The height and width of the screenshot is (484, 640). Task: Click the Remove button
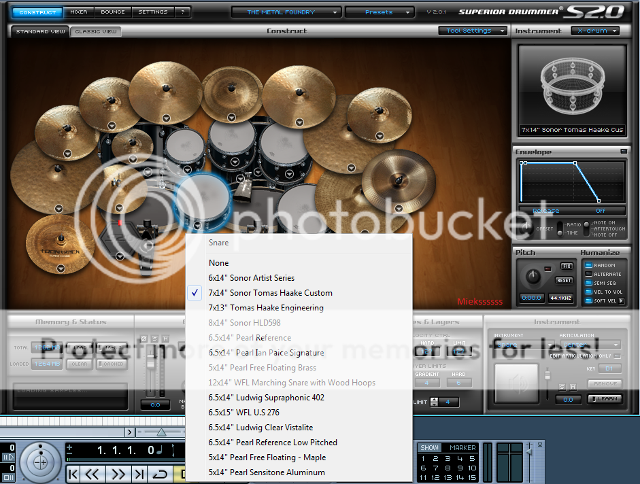pyautogui.click(x=605, y=383)
